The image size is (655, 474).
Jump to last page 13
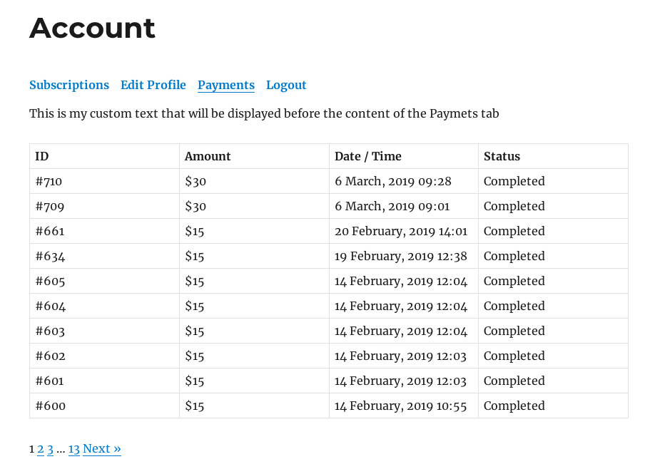(74, 449)
